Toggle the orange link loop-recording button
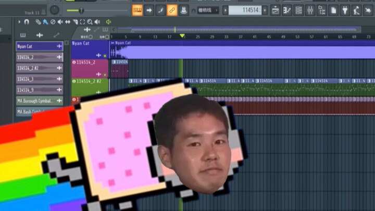 (172, 10)
